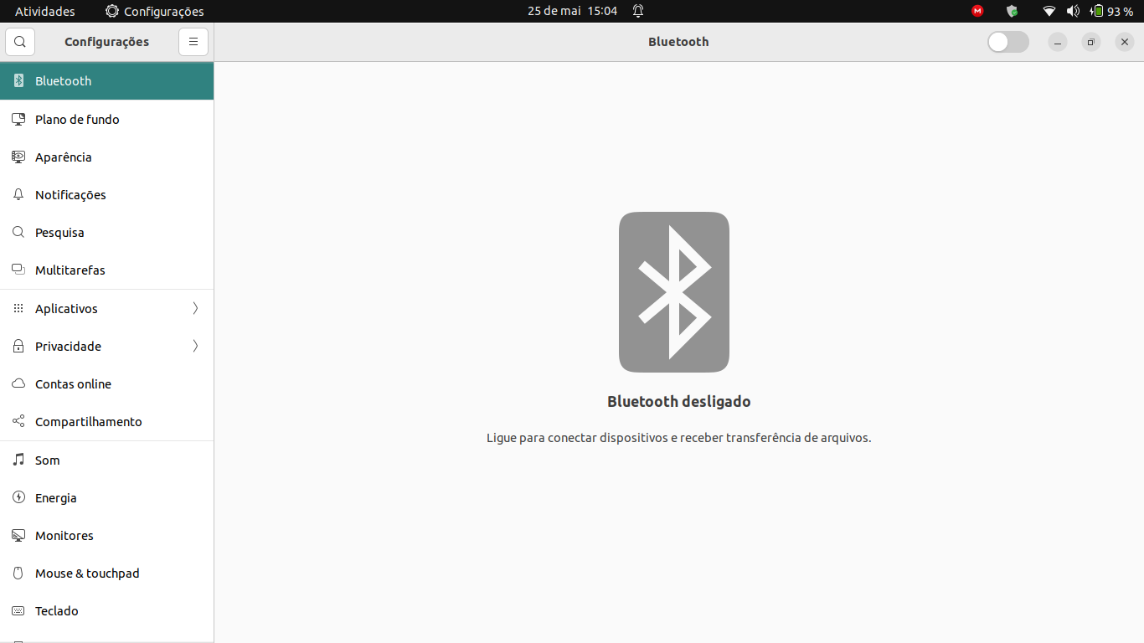Open Aparência settings panel
Image resolution: width=1144 pixels, height=643 pixels.
pyautogui.click(x=107, y=157)
